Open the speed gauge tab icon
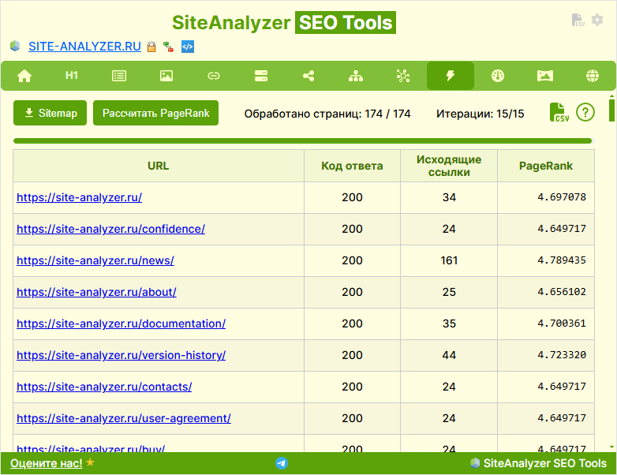The width and height of the screenshot is (617, 475). click(498, 76)
